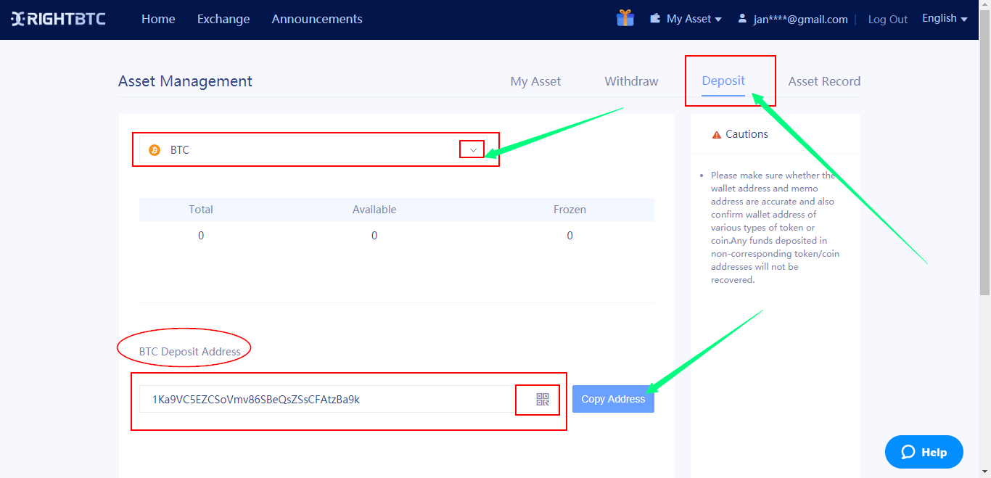Click the wallet icon beside My Asset
991x478 pixels.
pos(655,18)
